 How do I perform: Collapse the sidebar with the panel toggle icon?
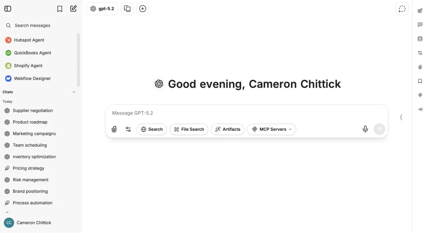pyautogui.click(x=7, y=8)
